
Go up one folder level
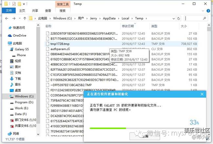(x=25, y=18)
